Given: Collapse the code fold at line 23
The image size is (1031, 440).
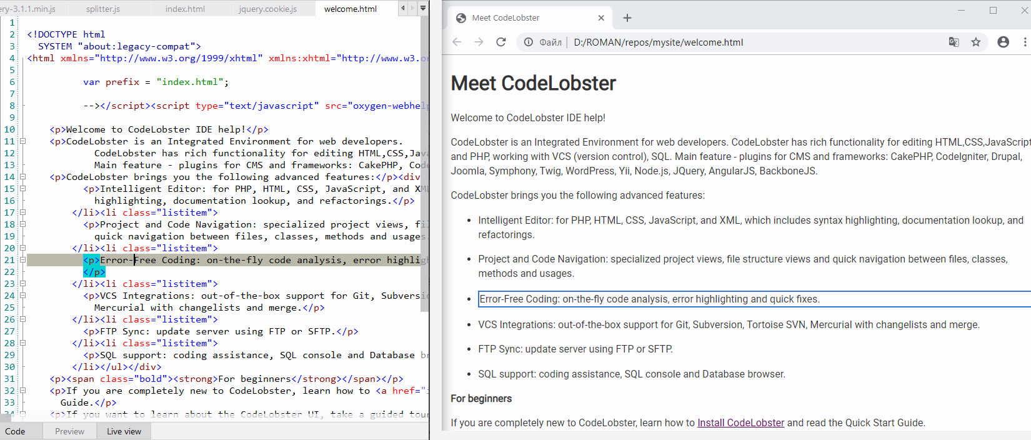Looking at the screenshot, I should click(22, 284).
